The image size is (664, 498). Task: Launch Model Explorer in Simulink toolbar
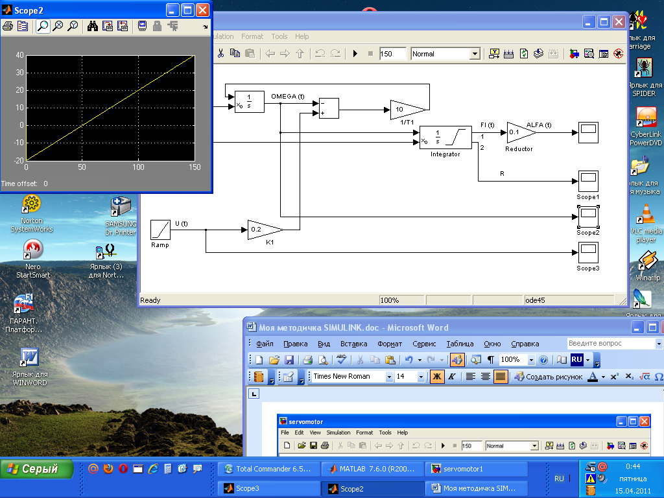tap(589, 54)
